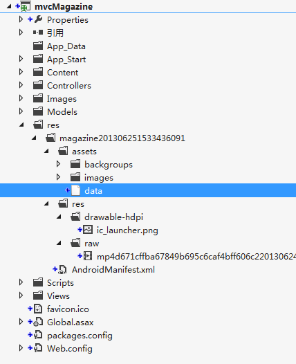296x364 pixels.
Task: Click the Global.asax gear file icon
Action: click(38, 322)
